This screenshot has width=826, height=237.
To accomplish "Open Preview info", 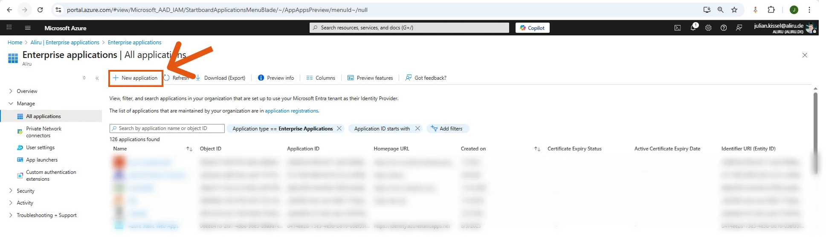I will click(276, 78).
